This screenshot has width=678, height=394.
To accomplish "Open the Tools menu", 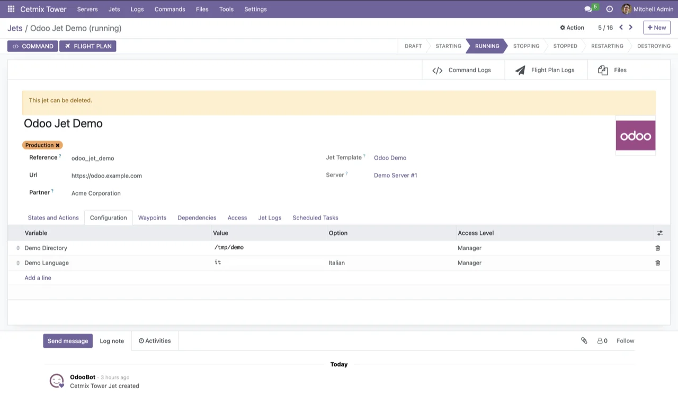I will point(226,9).
